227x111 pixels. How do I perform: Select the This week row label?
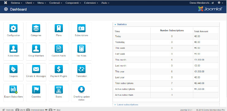pyautogui.click(x=120, y=48)
